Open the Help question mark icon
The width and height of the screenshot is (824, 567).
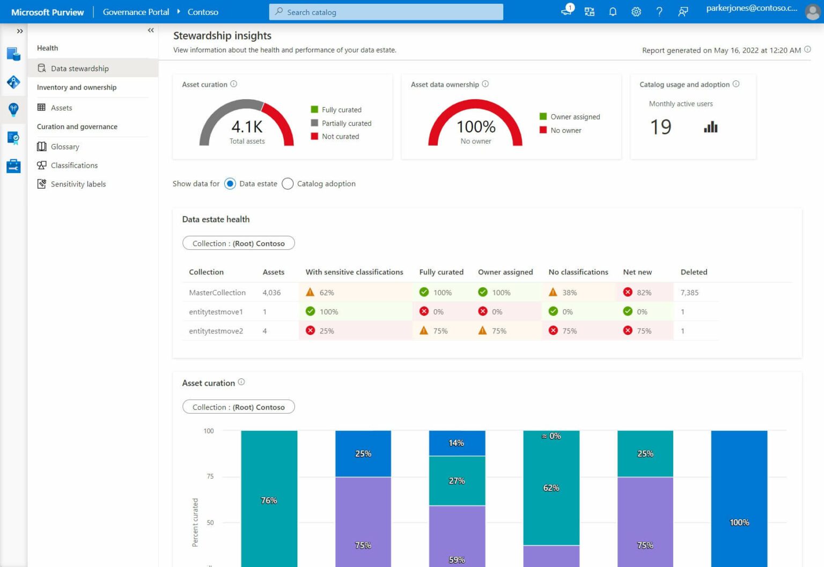pos(659,11)
